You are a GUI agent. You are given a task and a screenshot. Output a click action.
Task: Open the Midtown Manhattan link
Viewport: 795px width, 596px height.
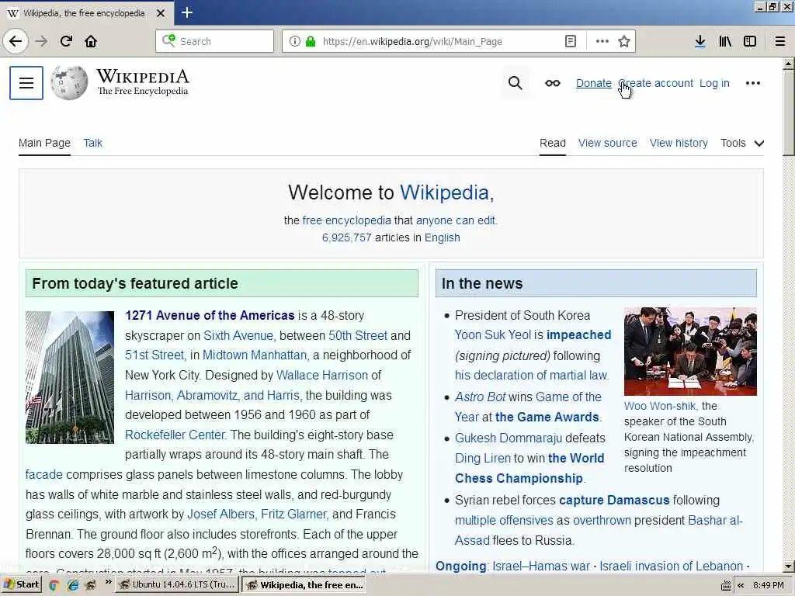255,355
